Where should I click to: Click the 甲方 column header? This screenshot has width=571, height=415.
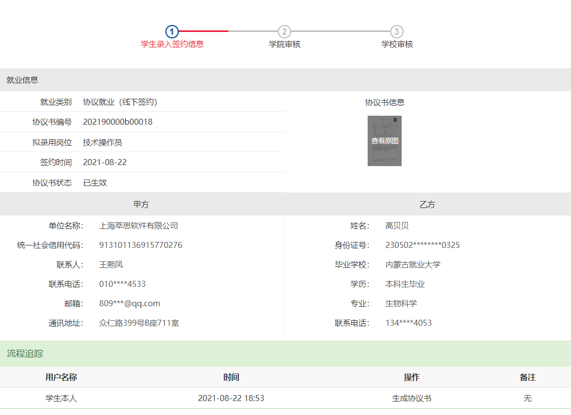click(141, 205)
